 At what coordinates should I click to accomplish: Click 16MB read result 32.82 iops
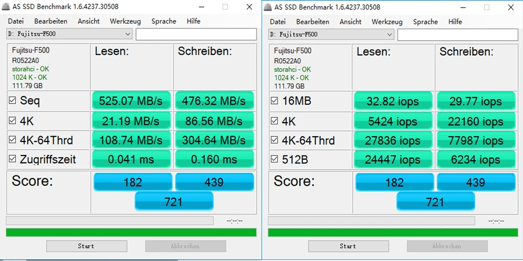[x=393, y=101]
